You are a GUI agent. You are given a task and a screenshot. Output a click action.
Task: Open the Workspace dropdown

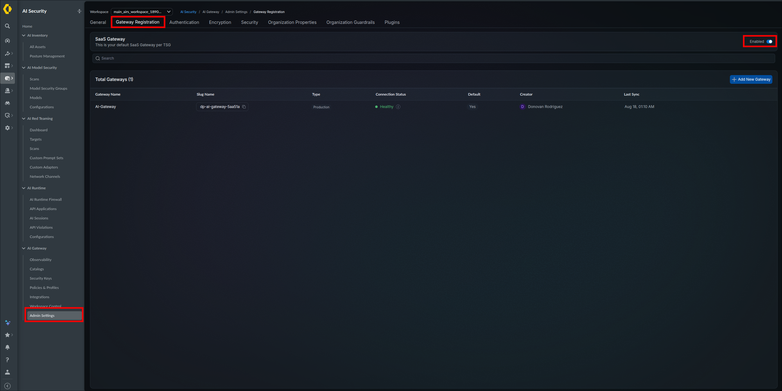[x=142, y=12]
